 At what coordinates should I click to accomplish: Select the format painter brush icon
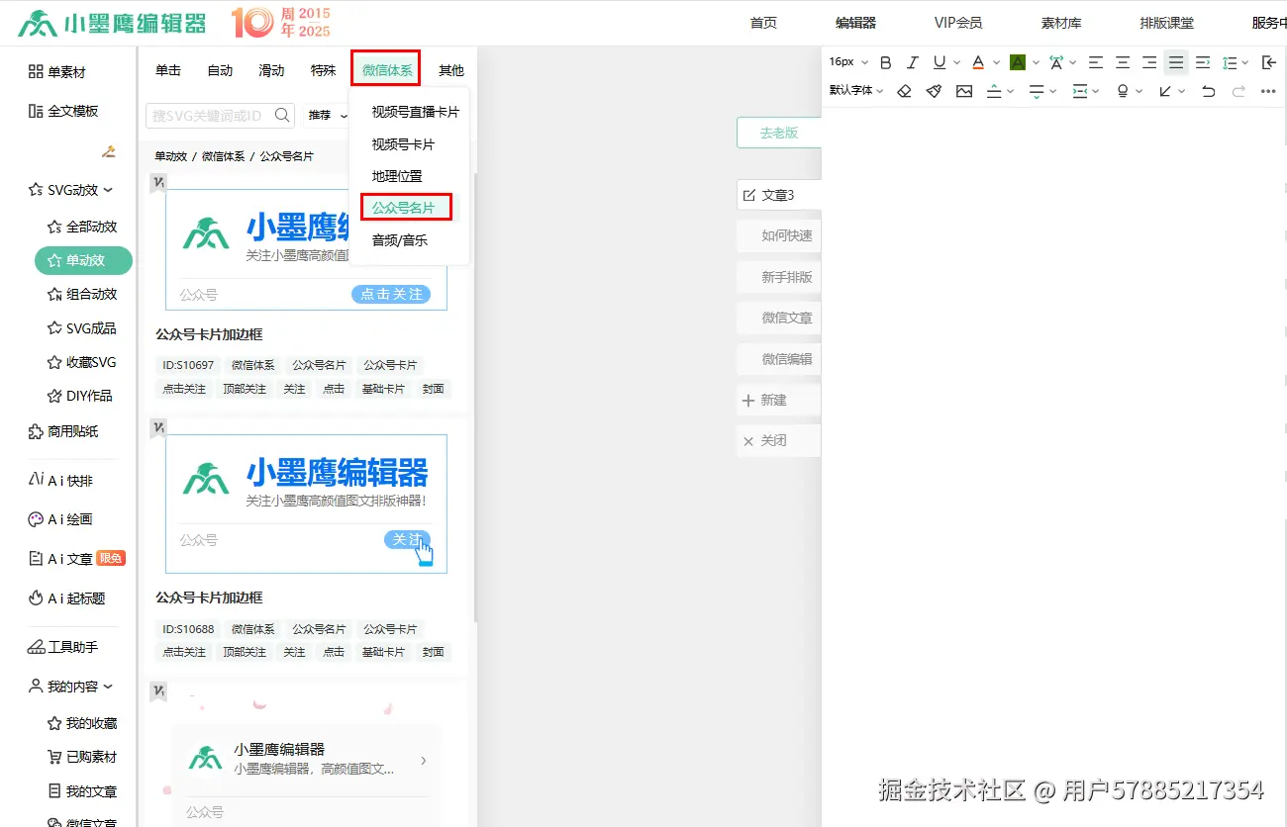click(x=934, y=91)
